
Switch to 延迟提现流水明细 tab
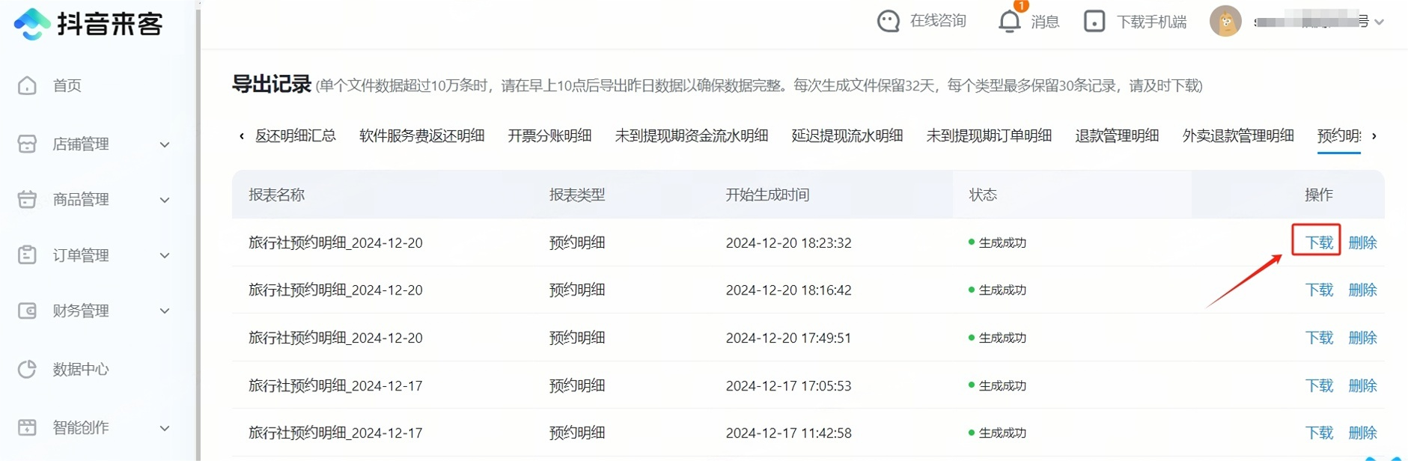(x=847, y=135)
